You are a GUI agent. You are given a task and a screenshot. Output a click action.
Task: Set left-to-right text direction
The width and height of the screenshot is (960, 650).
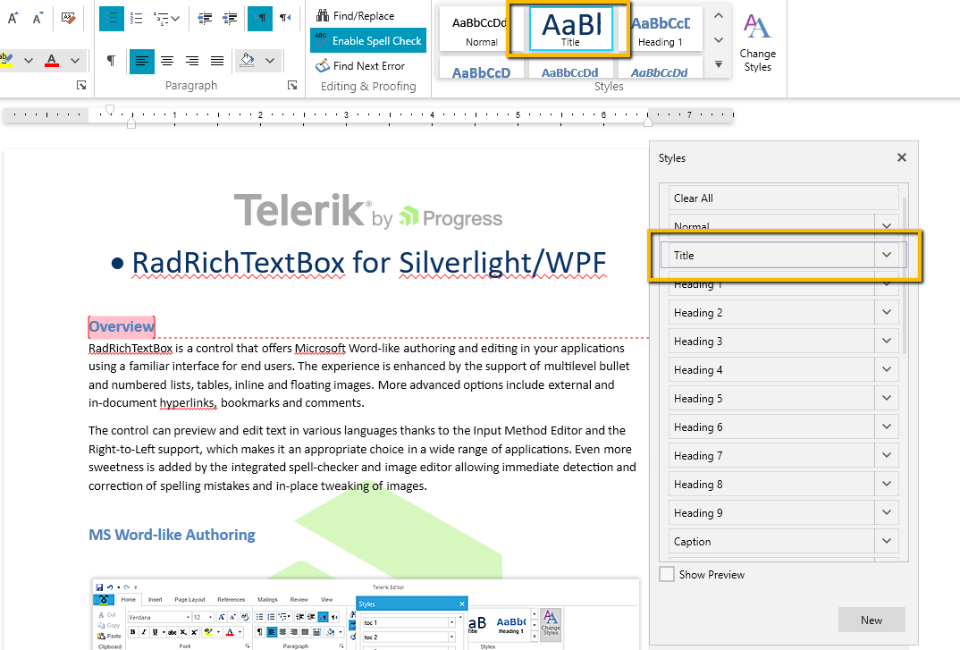[x=260, y=19]
